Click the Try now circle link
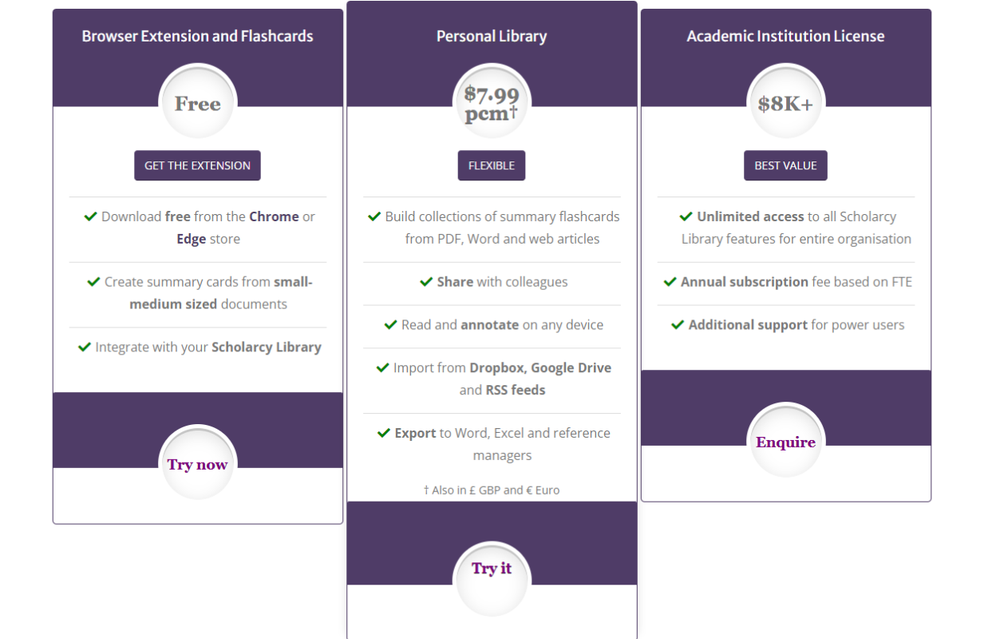This screenshot has height=639, width=996. pos(197,464)
